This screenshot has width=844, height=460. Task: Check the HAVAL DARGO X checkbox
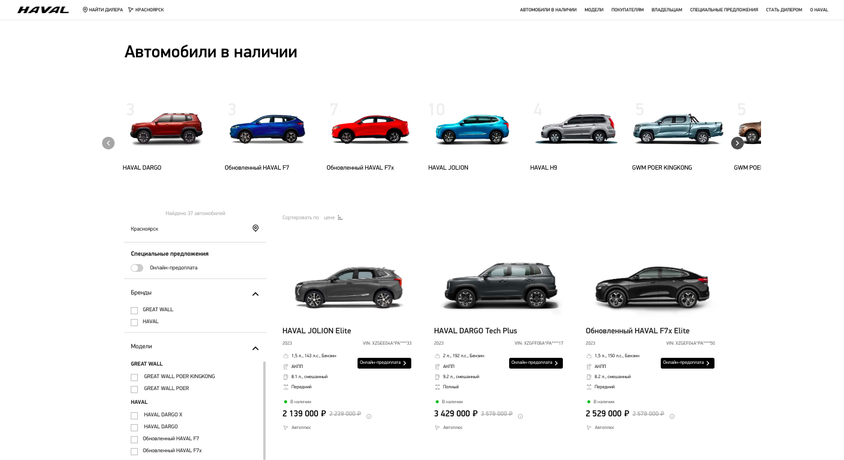134,415
